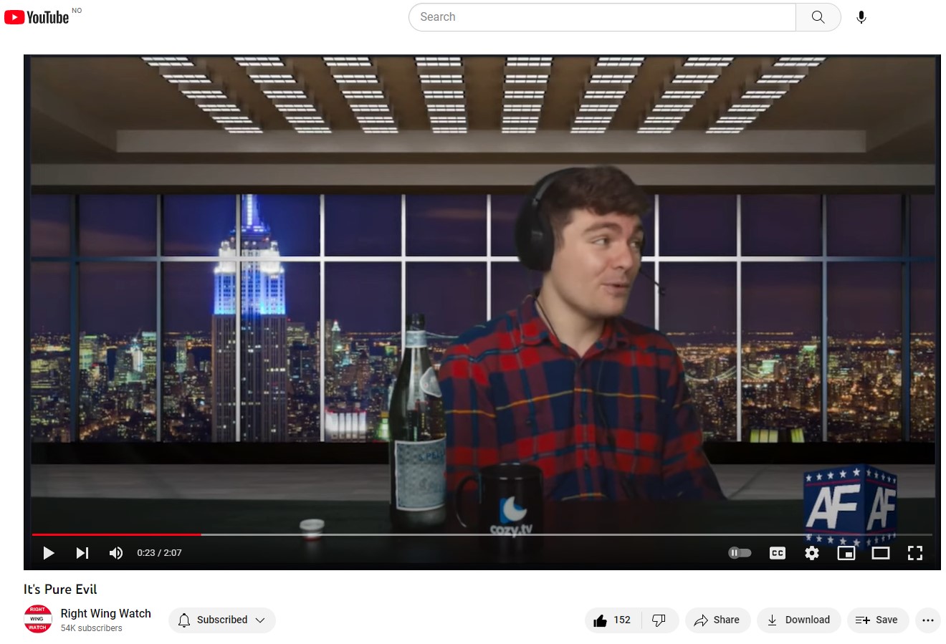
Task: Open the player settings gear
Action: click(x=812, y=553)
